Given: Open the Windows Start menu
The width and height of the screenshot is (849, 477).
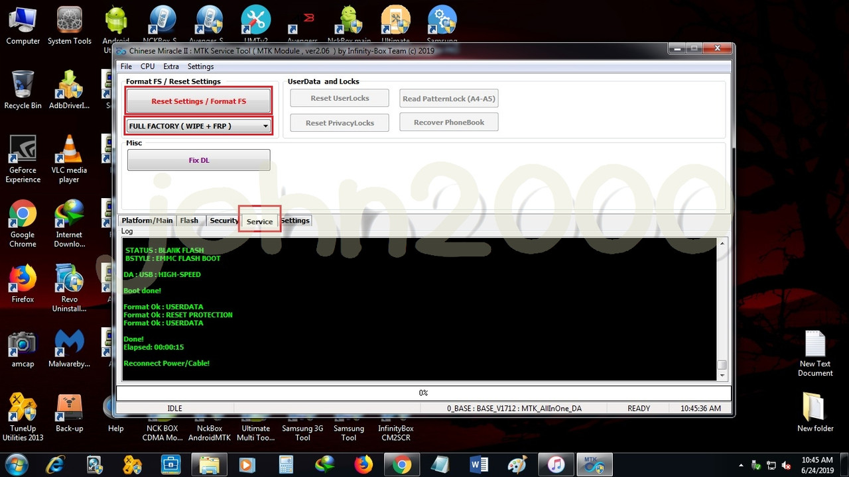Looking at the screenshot, I should 16,464.
